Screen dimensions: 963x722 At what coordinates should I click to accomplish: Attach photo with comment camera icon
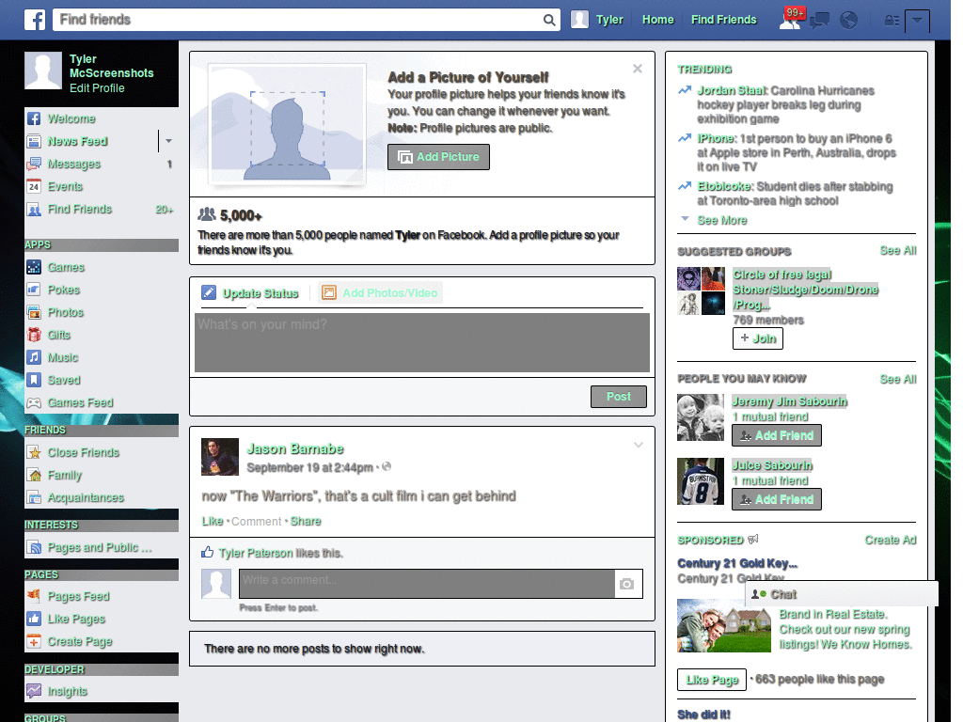627,584
